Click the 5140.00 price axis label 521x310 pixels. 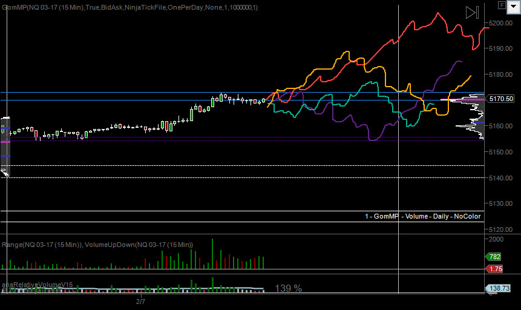point(501,178)
